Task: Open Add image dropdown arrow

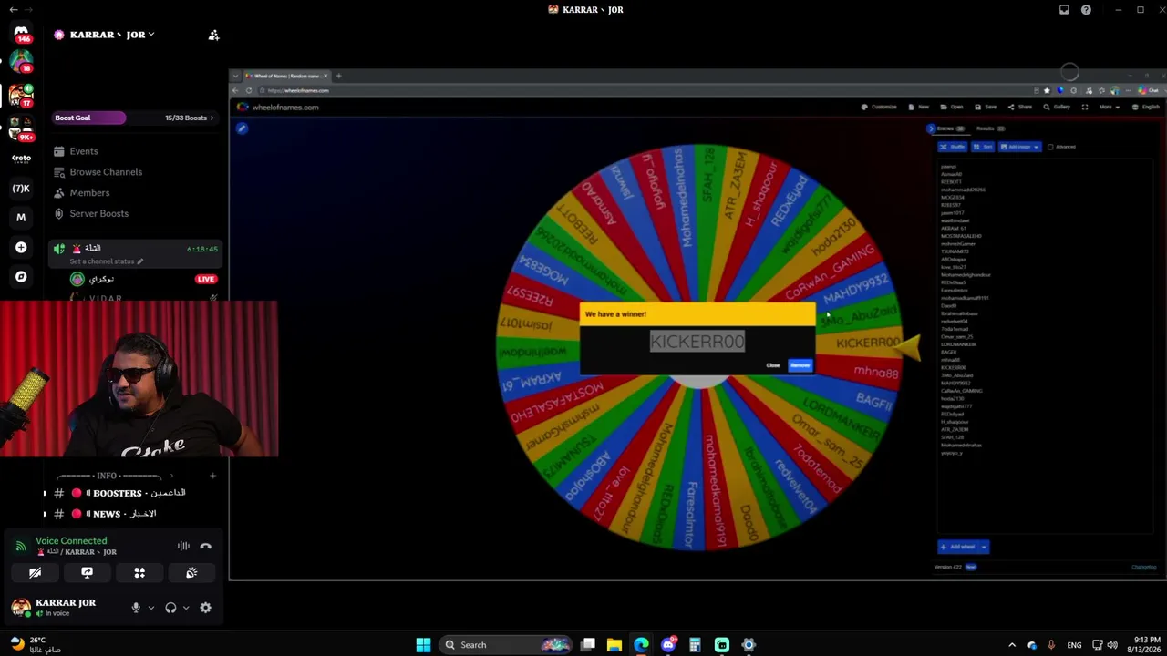Action: (1036, 147)
